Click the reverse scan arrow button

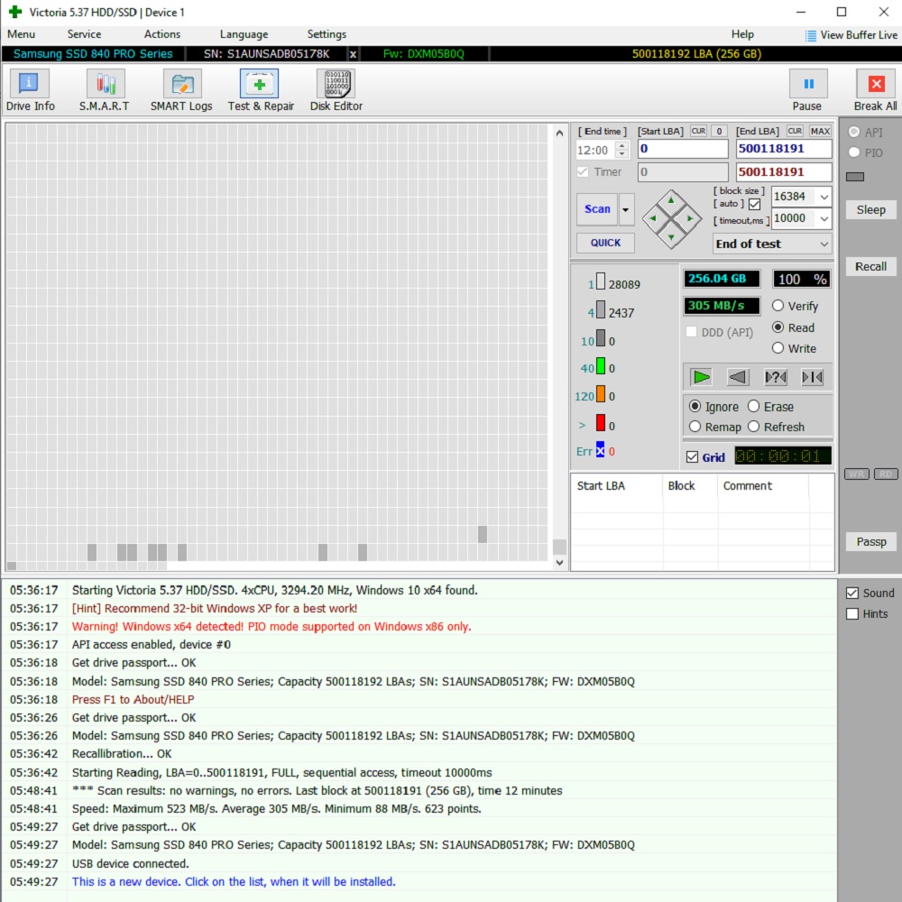click(x=738, y=377)
